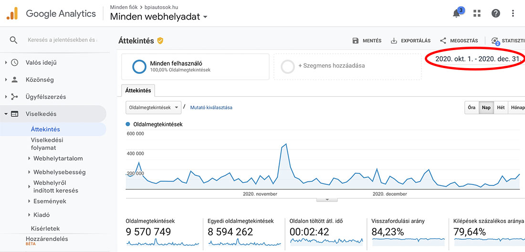The image size is (525, 252).
Task: Click the 8 594 262 value
Action: tap(231, 232)
